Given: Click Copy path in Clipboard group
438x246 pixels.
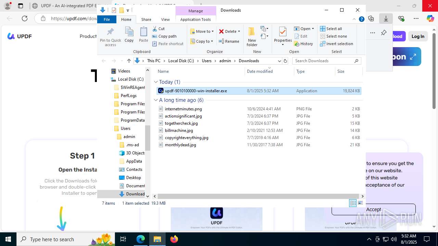Looking at the screenshot, I should coord(164,36).
